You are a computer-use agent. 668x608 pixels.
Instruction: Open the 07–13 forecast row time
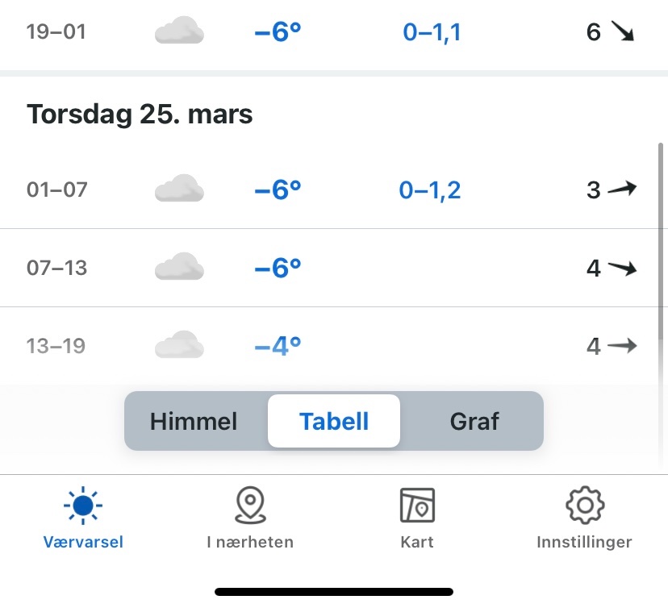[x=56, y=268]
